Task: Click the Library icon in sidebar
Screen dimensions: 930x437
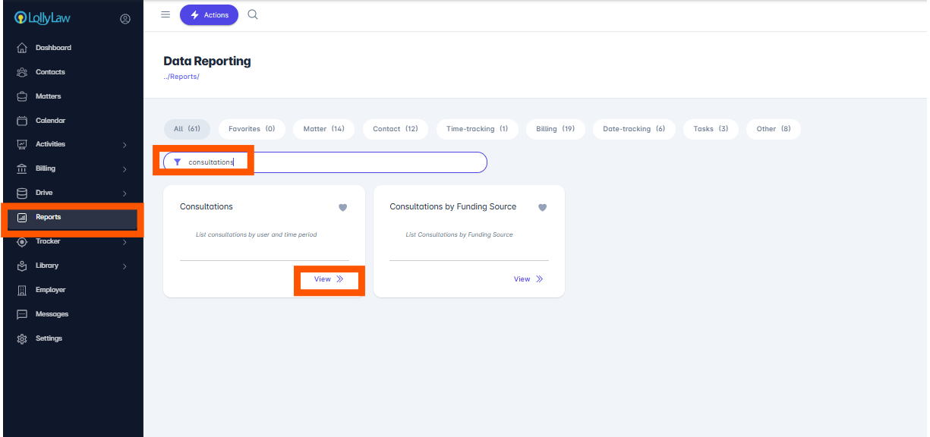Action: click(22, 266)
